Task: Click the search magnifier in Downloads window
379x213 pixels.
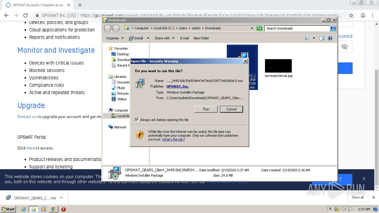Action: (x=333, y=28)
